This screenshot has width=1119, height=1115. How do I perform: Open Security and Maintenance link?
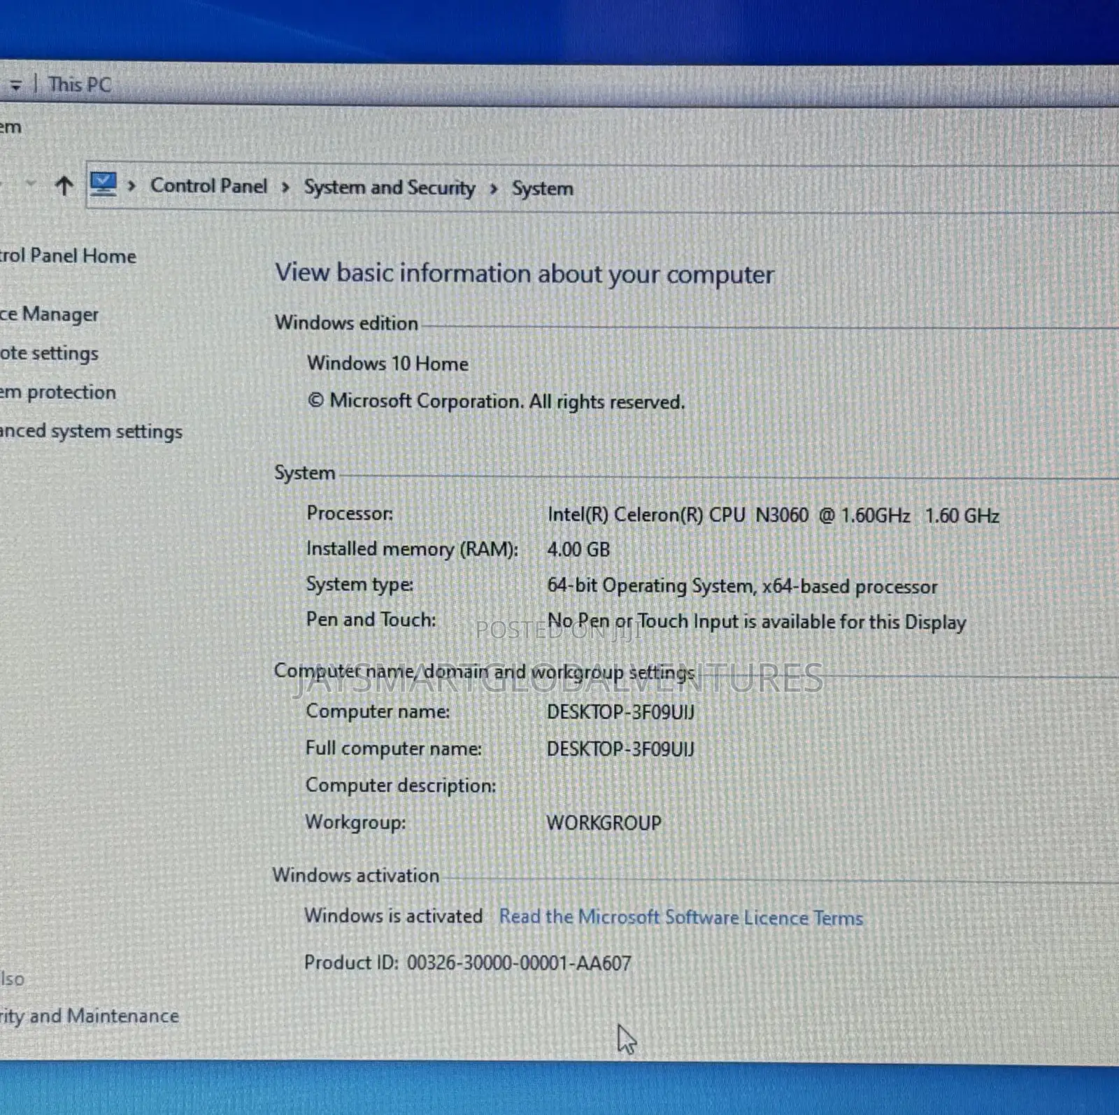coord(89,1016)
